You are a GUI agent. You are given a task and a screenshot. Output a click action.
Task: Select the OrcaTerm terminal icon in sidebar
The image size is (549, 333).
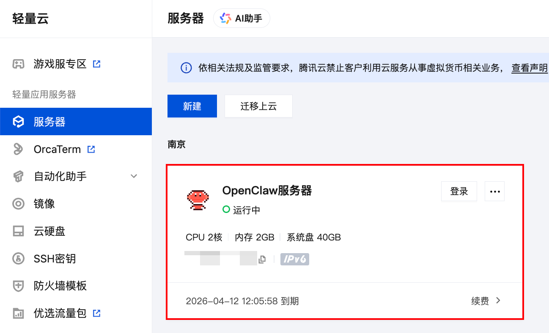18,149
